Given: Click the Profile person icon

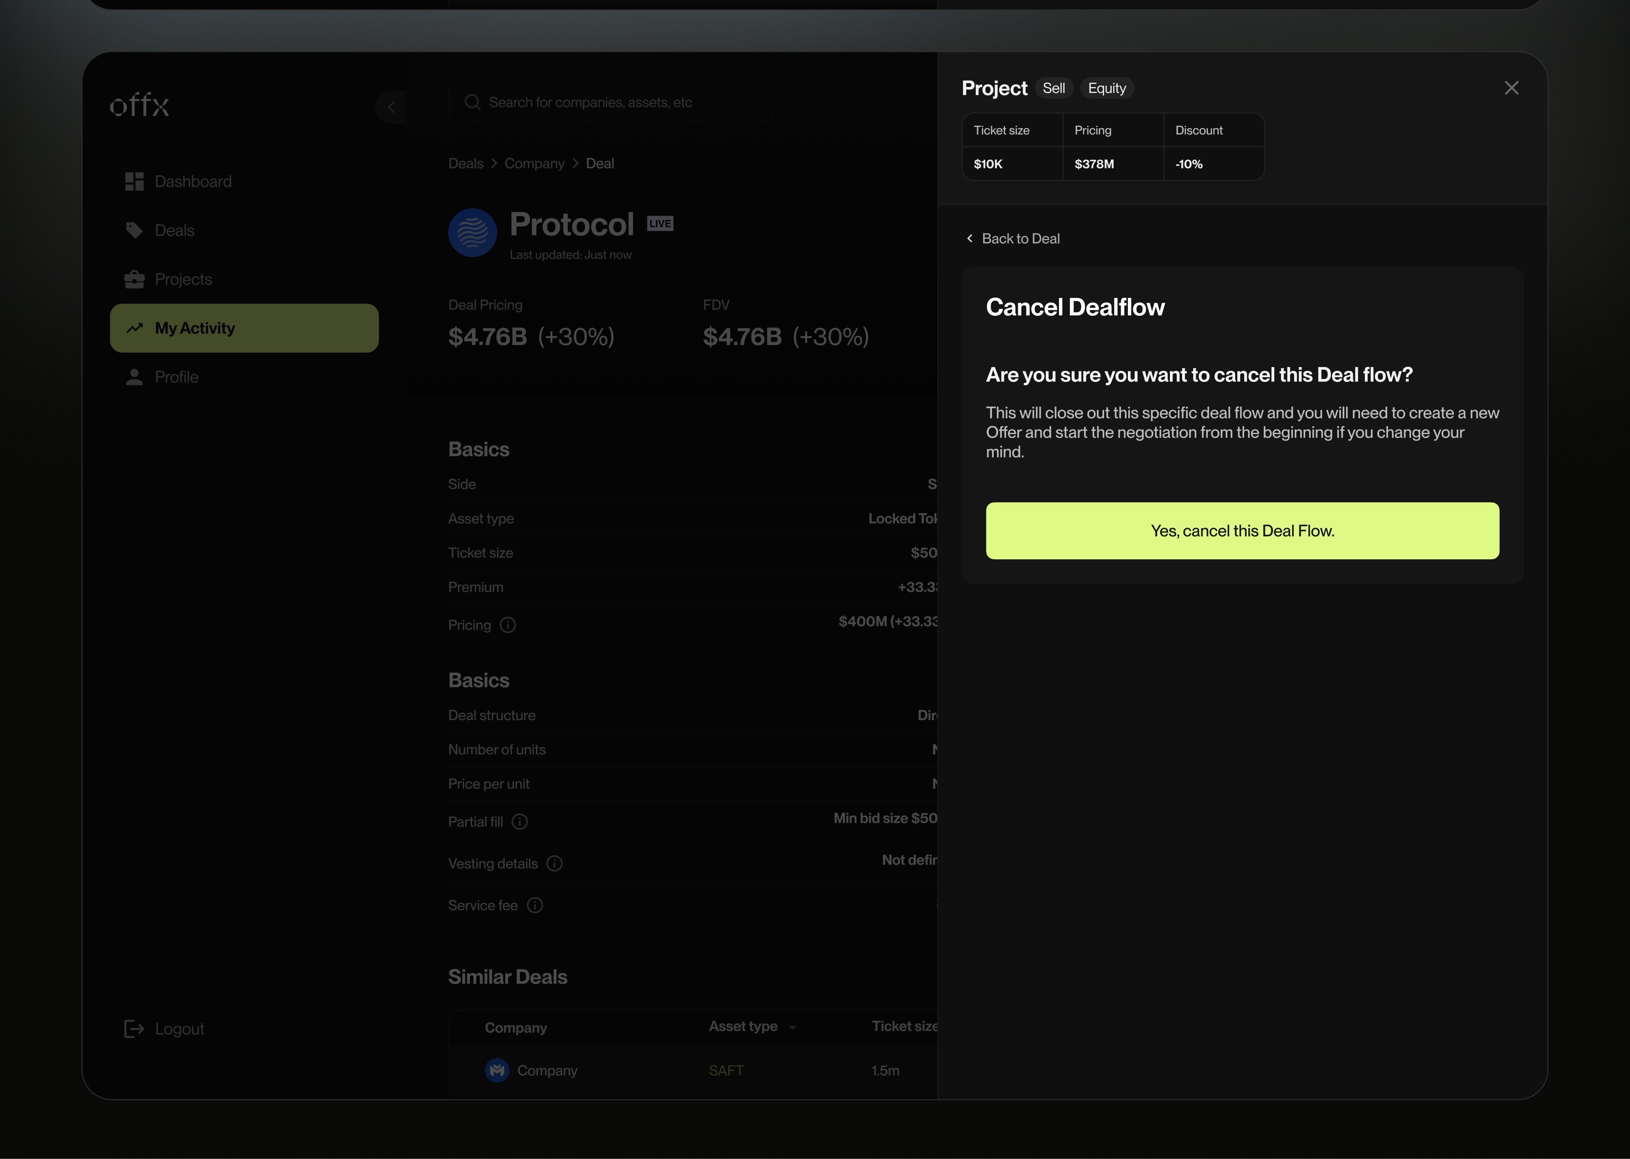Looking at the screenshot, I should tap(134, 377).
